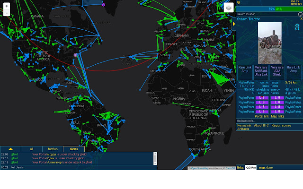Zoom out of the map with minus button
303x189 pixels.
click(7, 13)
